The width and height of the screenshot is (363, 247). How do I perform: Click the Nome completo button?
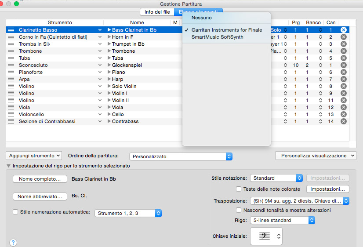click(40, 179)
